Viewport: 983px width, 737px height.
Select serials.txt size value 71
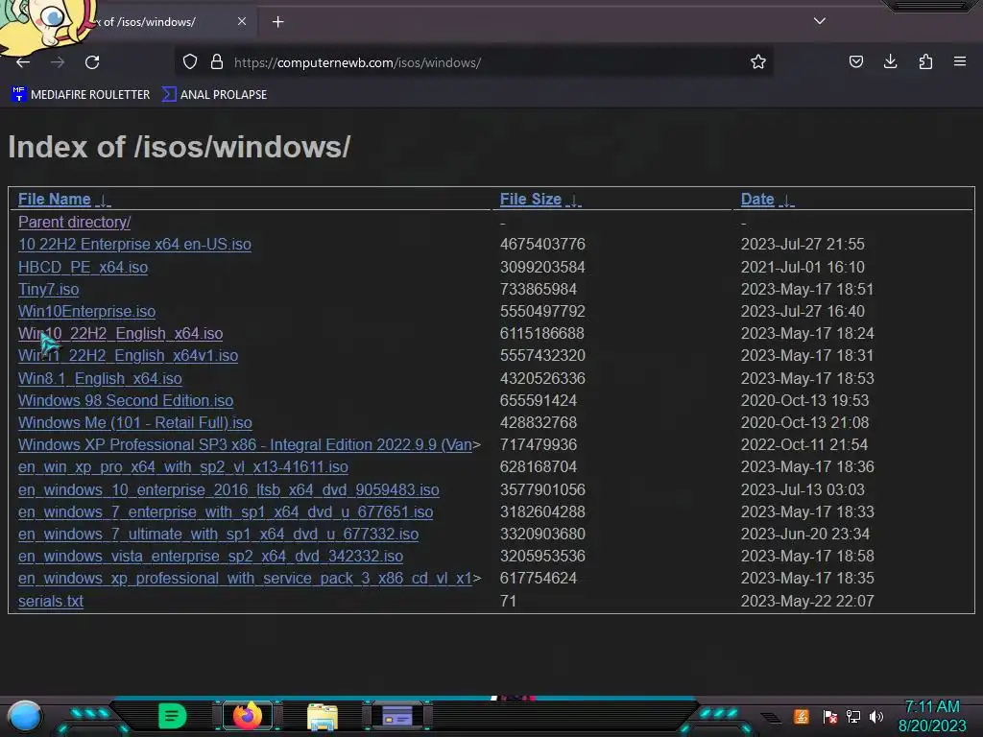[508, 601]
